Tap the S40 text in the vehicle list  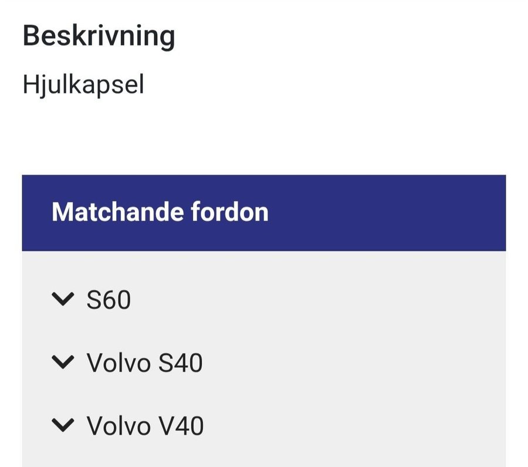click(x=181, y=363)
